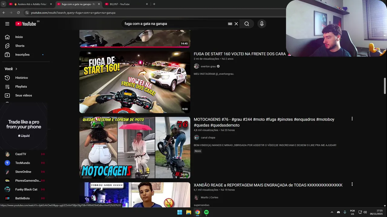Click the YouTube logo

click(x=26, y=24)
